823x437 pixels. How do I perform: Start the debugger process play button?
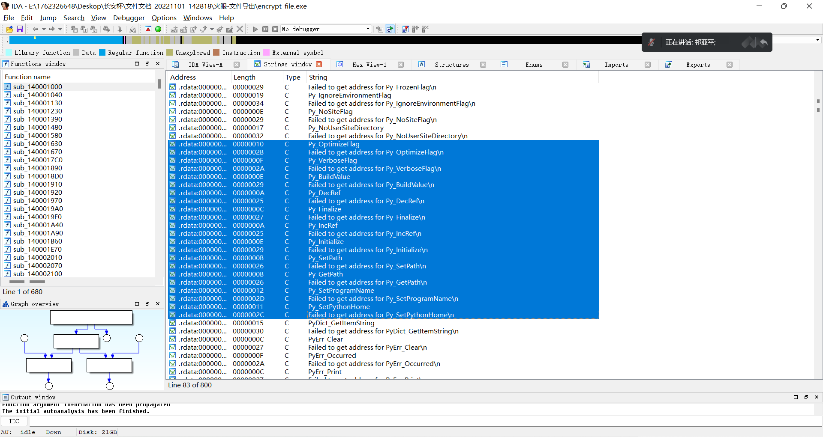click(x=255, y=29)
